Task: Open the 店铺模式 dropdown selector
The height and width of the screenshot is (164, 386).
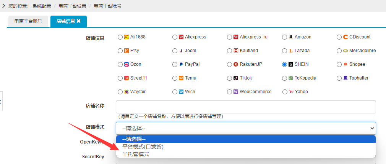Action: tap(246, 128)
